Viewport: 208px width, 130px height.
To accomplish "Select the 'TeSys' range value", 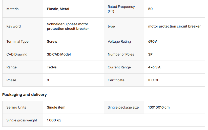I will point(52,67).
